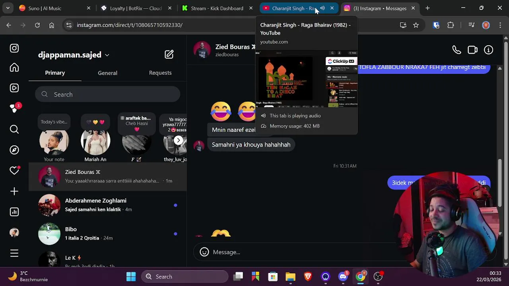Click the address bar URL
This screenshot has width=509, height=286.
pos(130,25)
